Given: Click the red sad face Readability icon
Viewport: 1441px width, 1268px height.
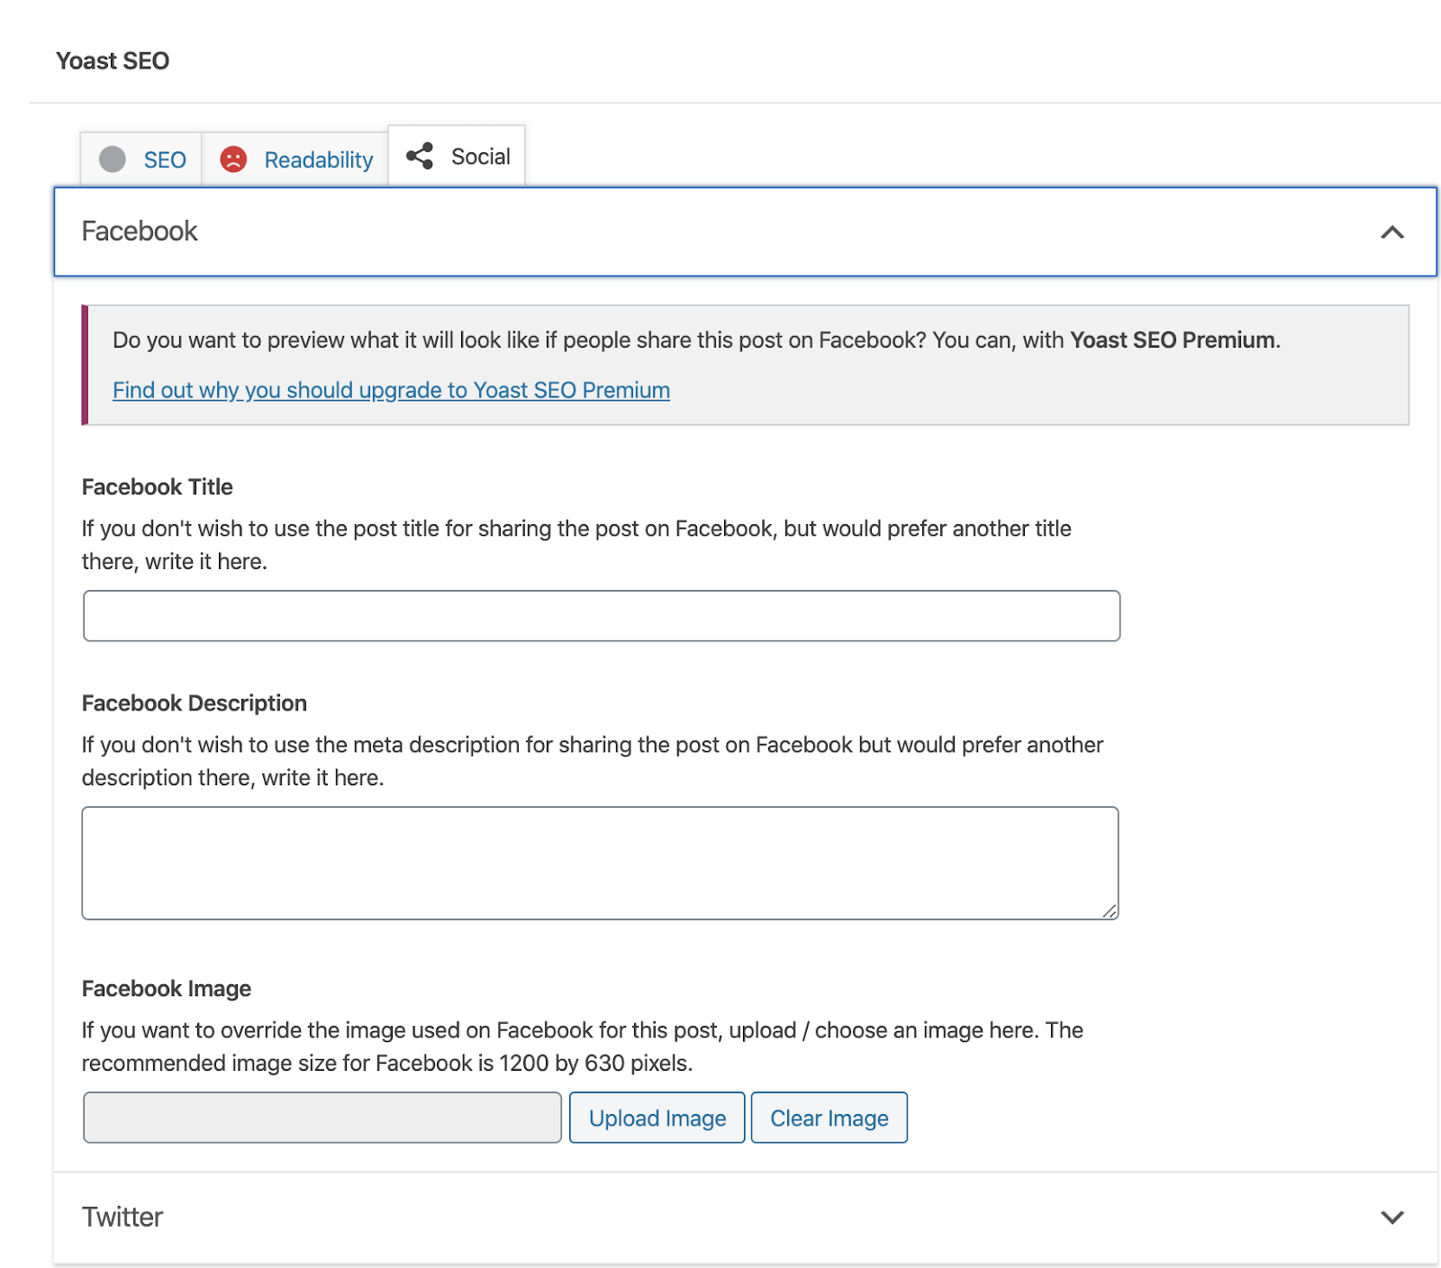Looking at the screenshot, I should click(233, 159).
